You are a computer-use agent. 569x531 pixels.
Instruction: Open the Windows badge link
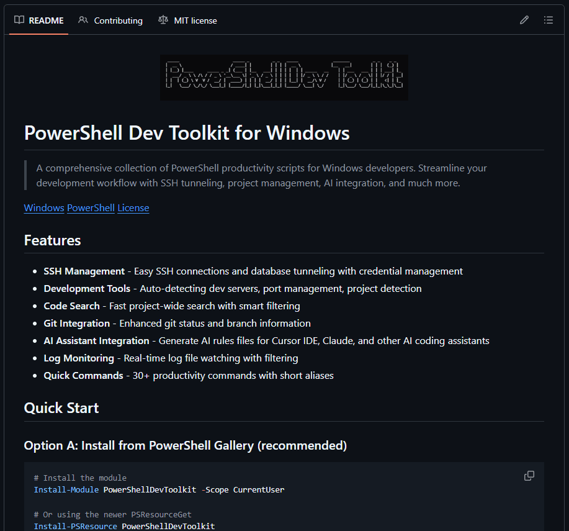pos(43,207)
